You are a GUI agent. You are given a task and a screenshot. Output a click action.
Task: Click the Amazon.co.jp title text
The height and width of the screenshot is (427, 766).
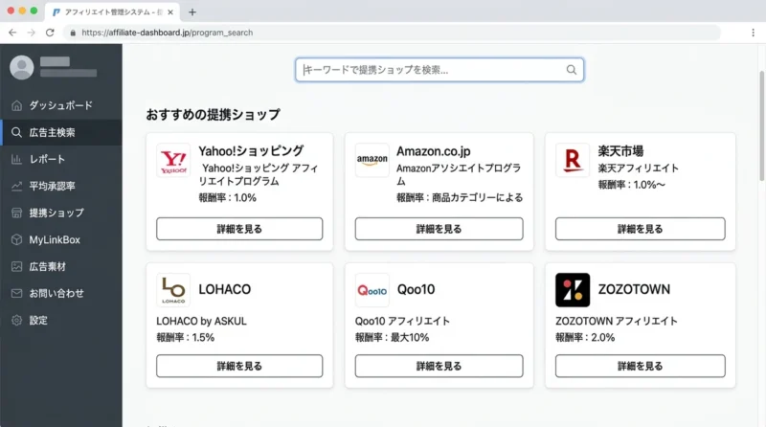click(x=434, y=151)
